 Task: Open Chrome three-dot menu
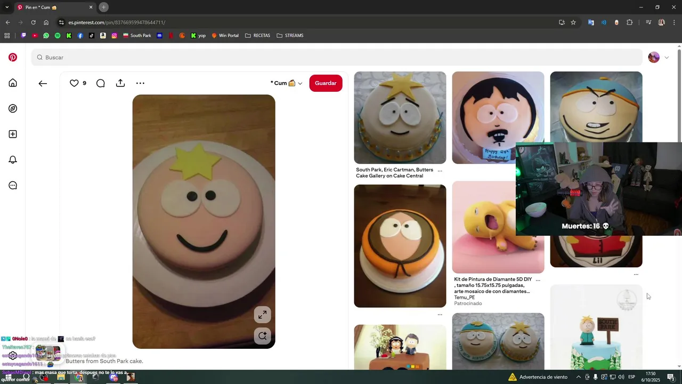[675, 22]
